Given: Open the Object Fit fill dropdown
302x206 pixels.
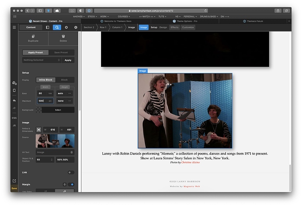Looking at the screenshot, I should click(45, 160).
